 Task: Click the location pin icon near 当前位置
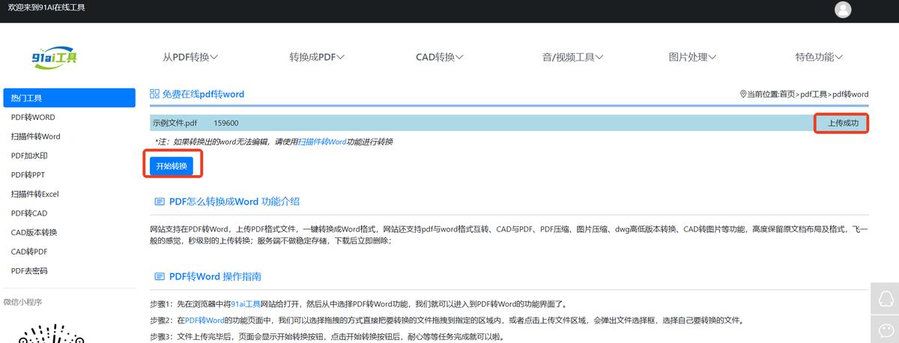coord(742,94)
